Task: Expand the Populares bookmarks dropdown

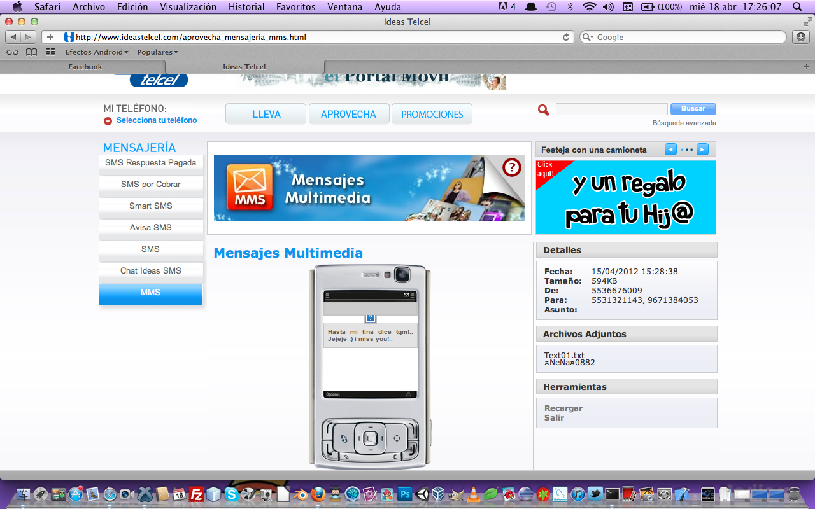Action: click(157, 52)
